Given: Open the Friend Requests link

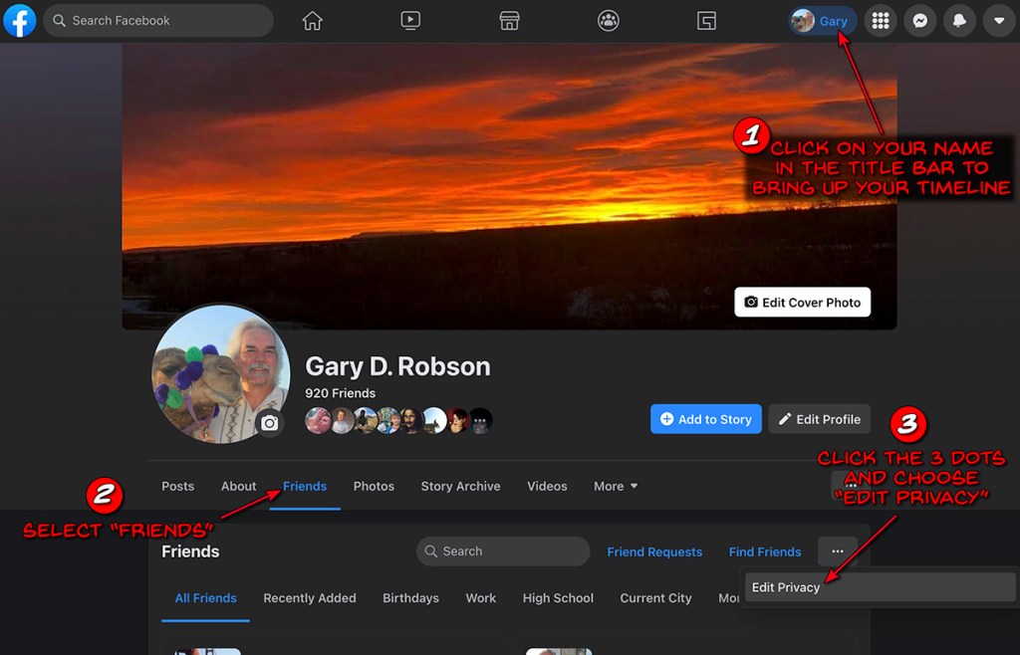Looking at the screenshot, I should click(654, 551).
